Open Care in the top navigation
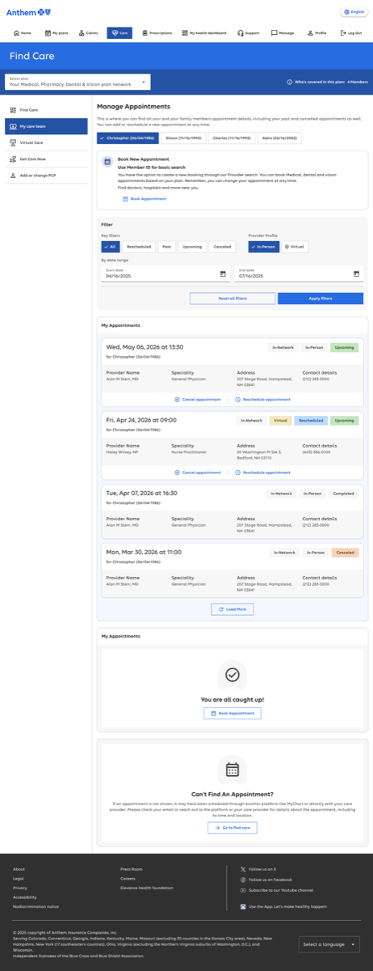This screenshot has width=373, height=971. coord(119,33)
